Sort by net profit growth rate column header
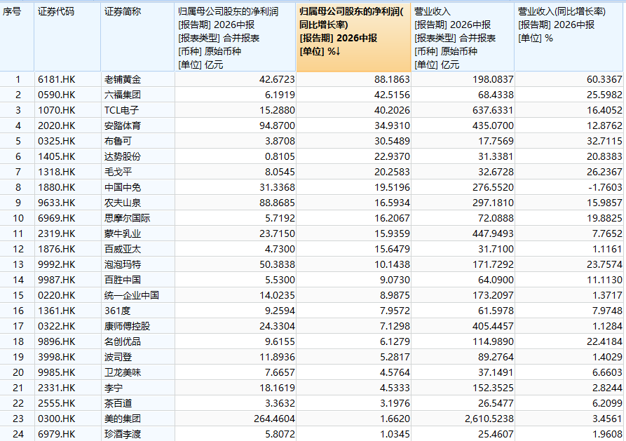 [x=353, y=38]
